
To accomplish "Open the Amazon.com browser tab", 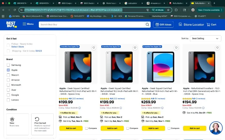I will coord(156,3).
